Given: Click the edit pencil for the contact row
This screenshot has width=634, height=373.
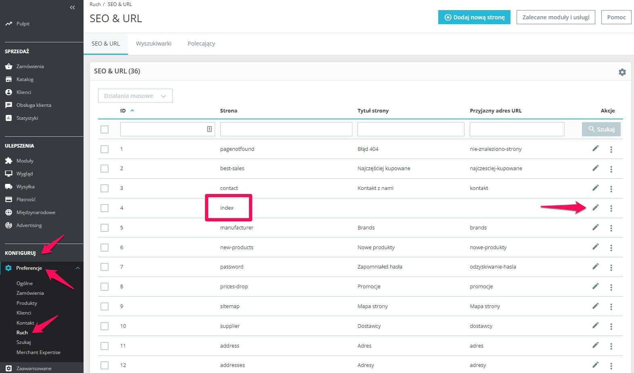Looking at the screenshot, I should tap(595, 188).
